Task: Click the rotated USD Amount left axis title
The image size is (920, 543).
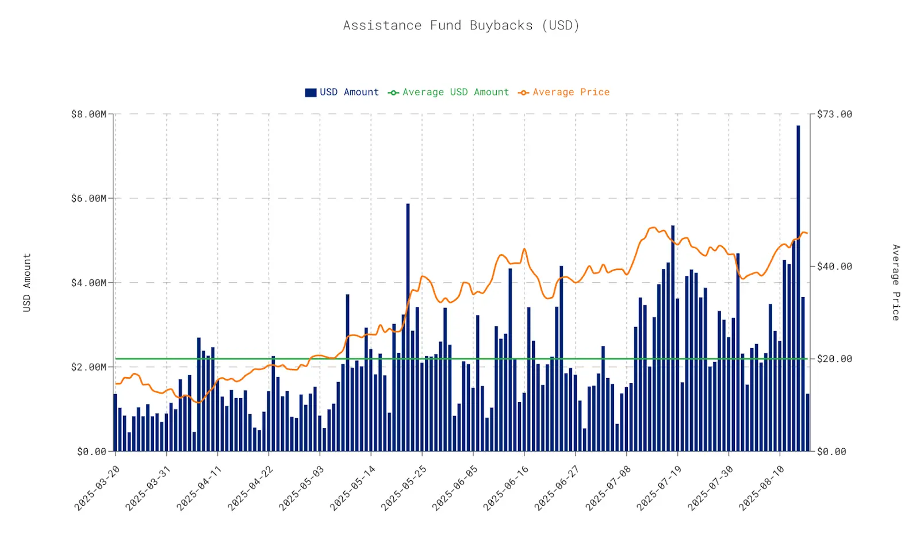Action: (27, 283)
